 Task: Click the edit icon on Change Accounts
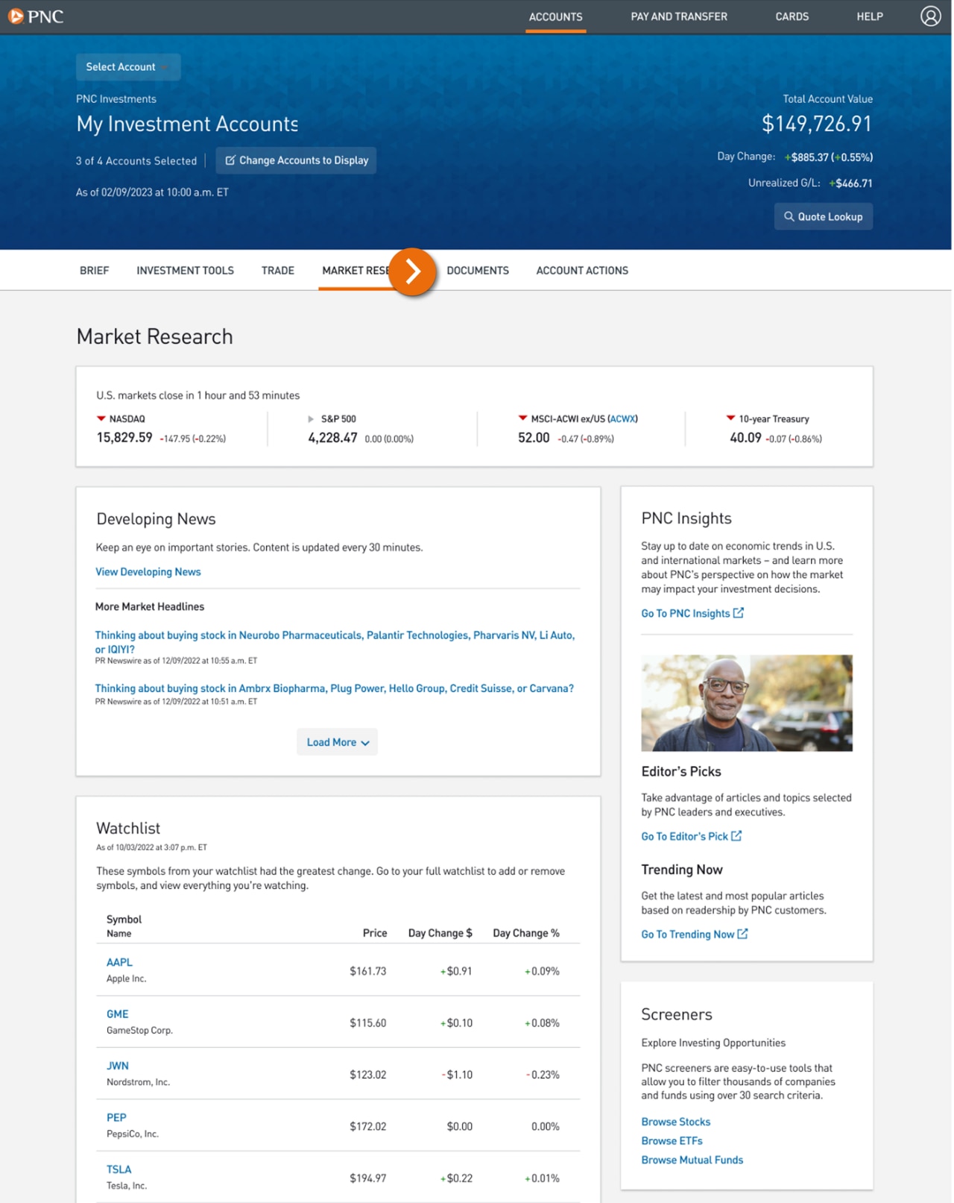click(230, 160)
